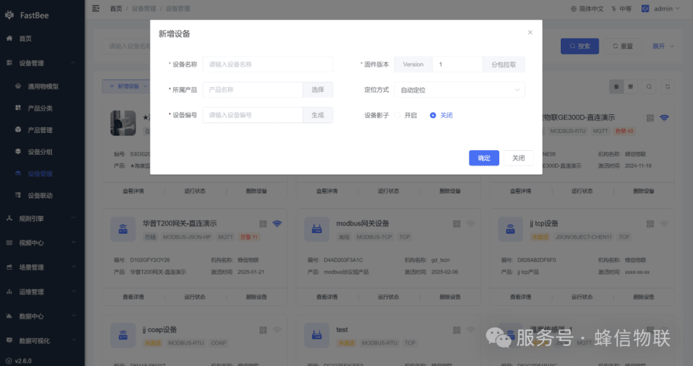Viewport: 693px width, 366px height.
Task: Open the admin user dropdown arrow
Action: click(x=678, y=9)
